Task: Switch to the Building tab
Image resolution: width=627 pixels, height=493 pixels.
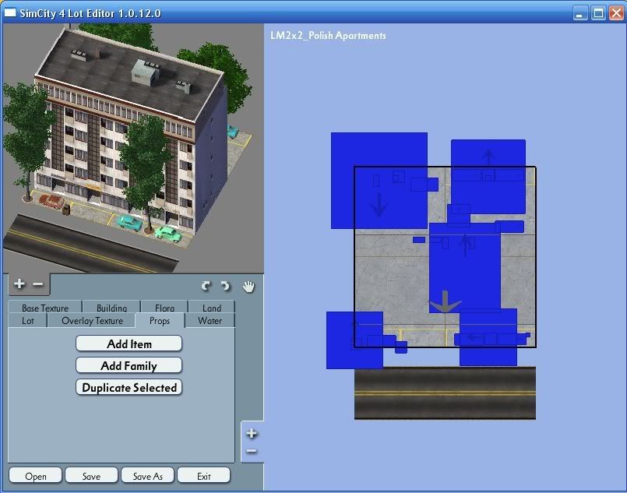Action: pos(111,307)
